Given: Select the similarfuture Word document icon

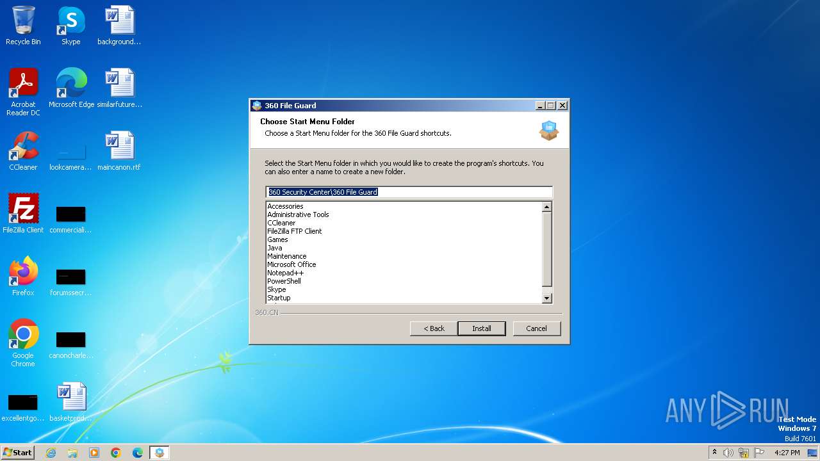Looking at the screenshot, I should coord(119,88).
